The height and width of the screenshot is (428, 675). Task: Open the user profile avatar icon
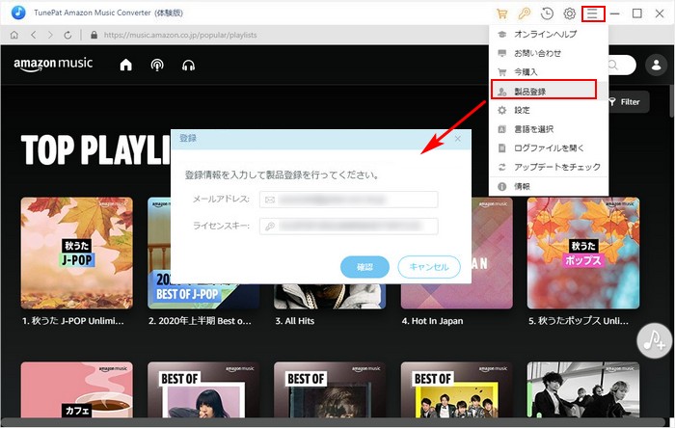tap(656, 65)
